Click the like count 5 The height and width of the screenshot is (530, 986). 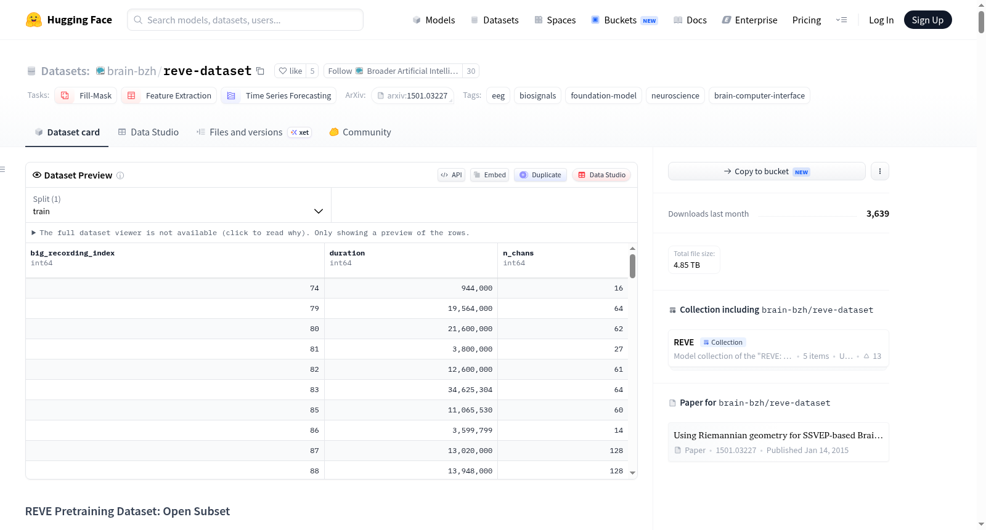pyautogui.click(x=312, y=71)
